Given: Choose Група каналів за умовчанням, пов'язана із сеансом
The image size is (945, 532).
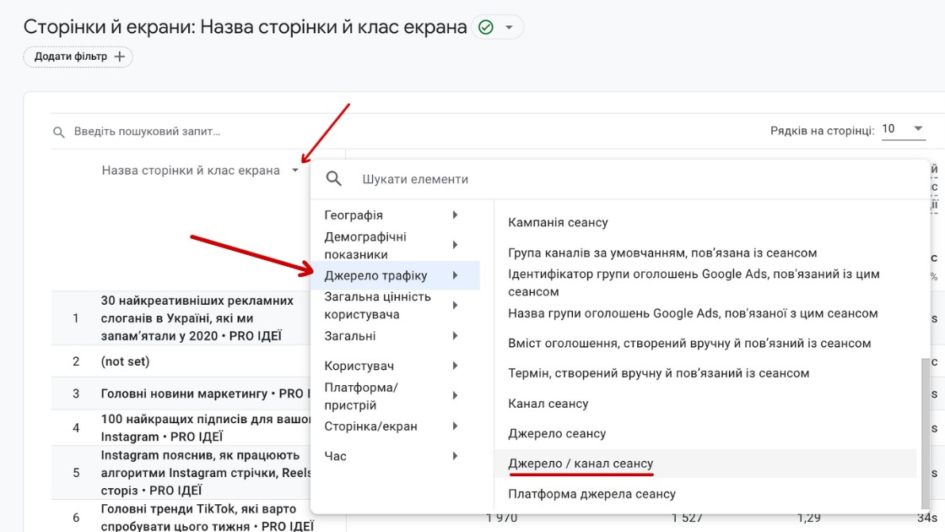Looking at the screenshot, I should (662, 252).
